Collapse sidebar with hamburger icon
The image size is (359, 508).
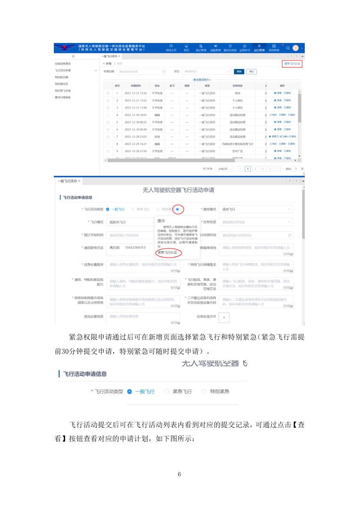coord(73,56)
